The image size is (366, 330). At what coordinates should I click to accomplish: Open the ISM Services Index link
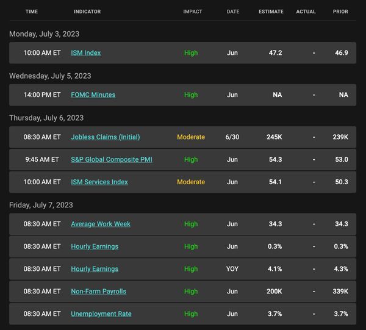tap(99, 182)
